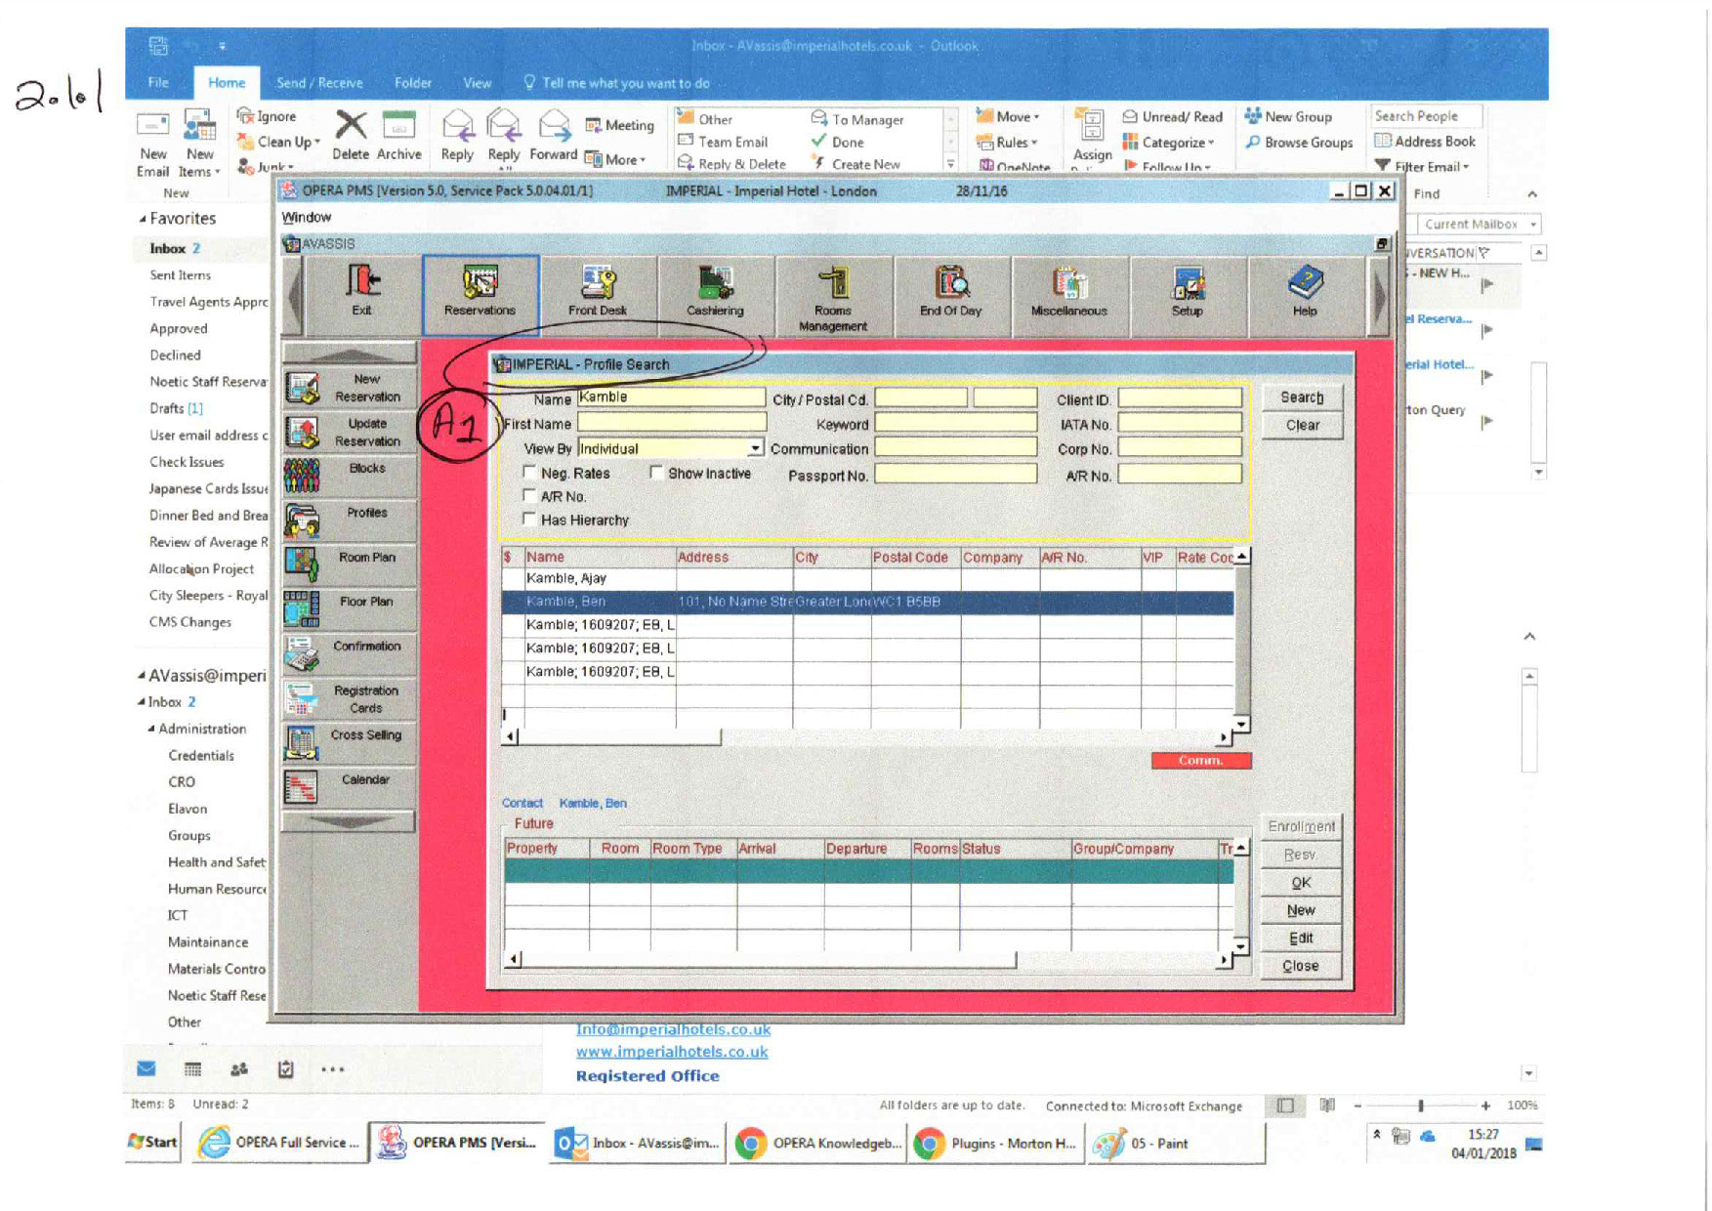Click Outlook Delete icon

pyautogui.click(x=351, y=135)
